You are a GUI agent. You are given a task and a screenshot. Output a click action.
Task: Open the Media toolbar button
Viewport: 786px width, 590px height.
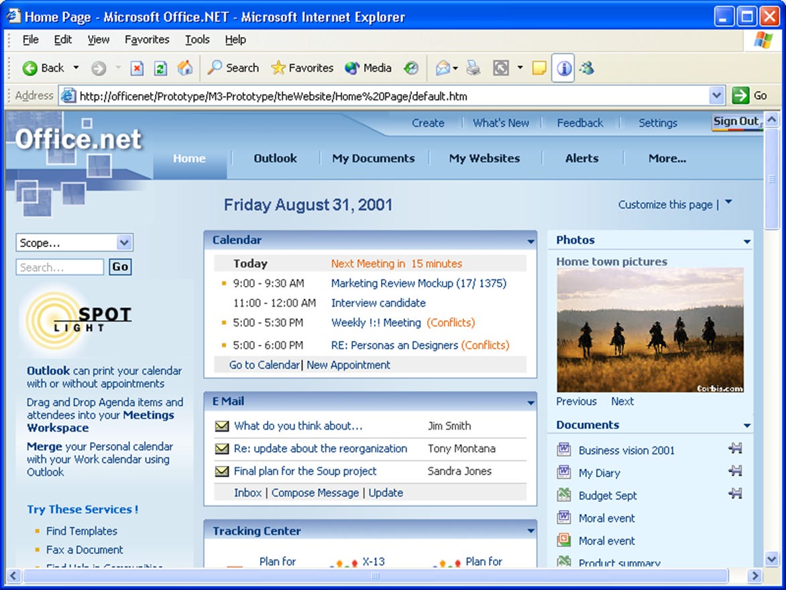pos(368,68)
